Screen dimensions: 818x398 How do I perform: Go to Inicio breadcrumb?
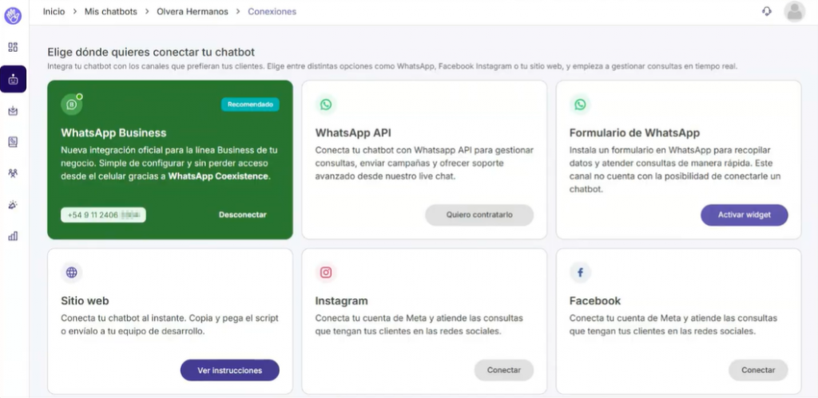[54, 11]
